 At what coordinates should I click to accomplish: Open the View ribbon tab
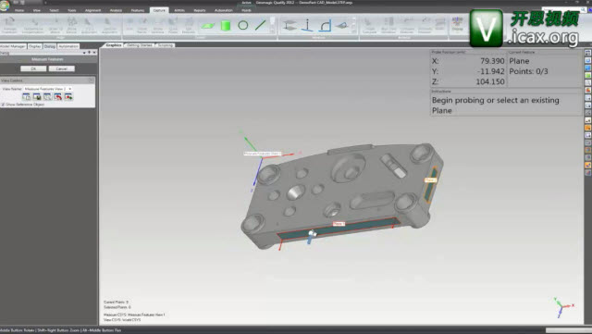[x=37, y=10]
